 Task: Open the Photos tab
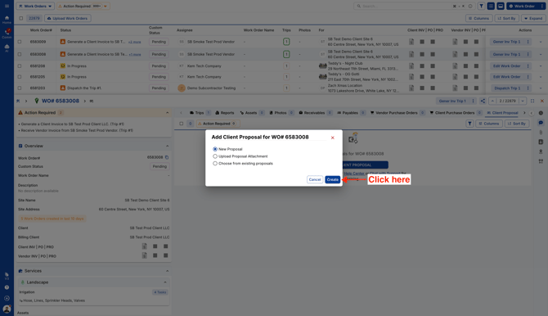(x=281, y=113)
